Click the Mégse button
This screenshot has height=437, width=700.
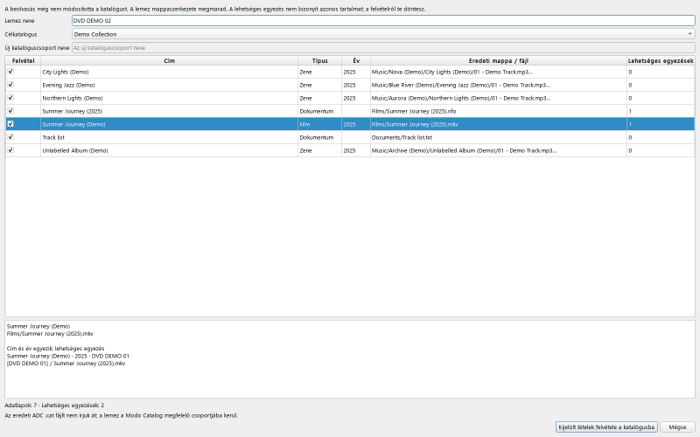pyautogui.click(x=677, y=427)
